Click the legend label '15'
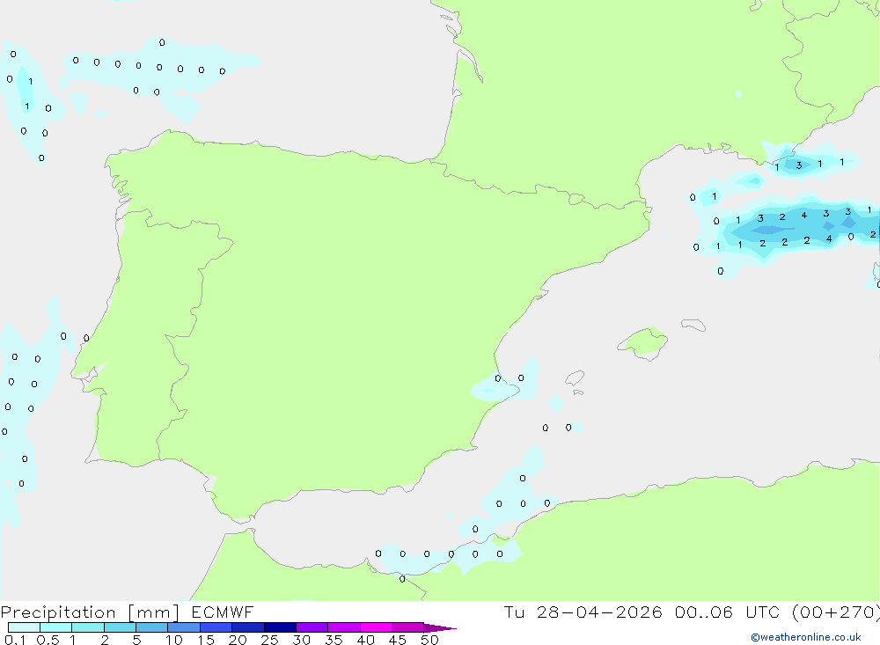The image size is (880, 645). coord(206,640)
